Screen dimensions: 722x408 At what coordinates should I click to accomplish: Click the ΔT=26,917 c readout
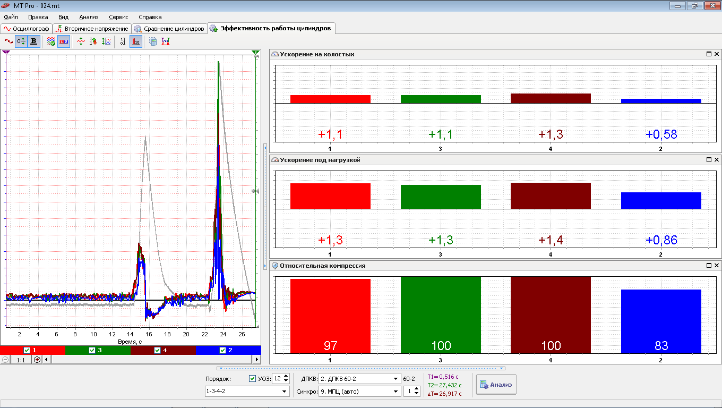444,394
